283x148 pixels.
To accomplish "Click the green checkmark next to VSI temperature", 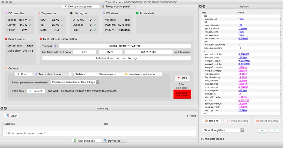I will (x=62, y=25).
